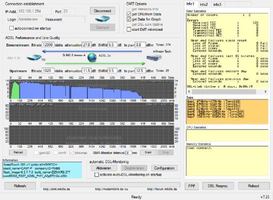Open the dmt.mhilfe.de link
Viewport: 273px width, 200px height.
(56, 189)
